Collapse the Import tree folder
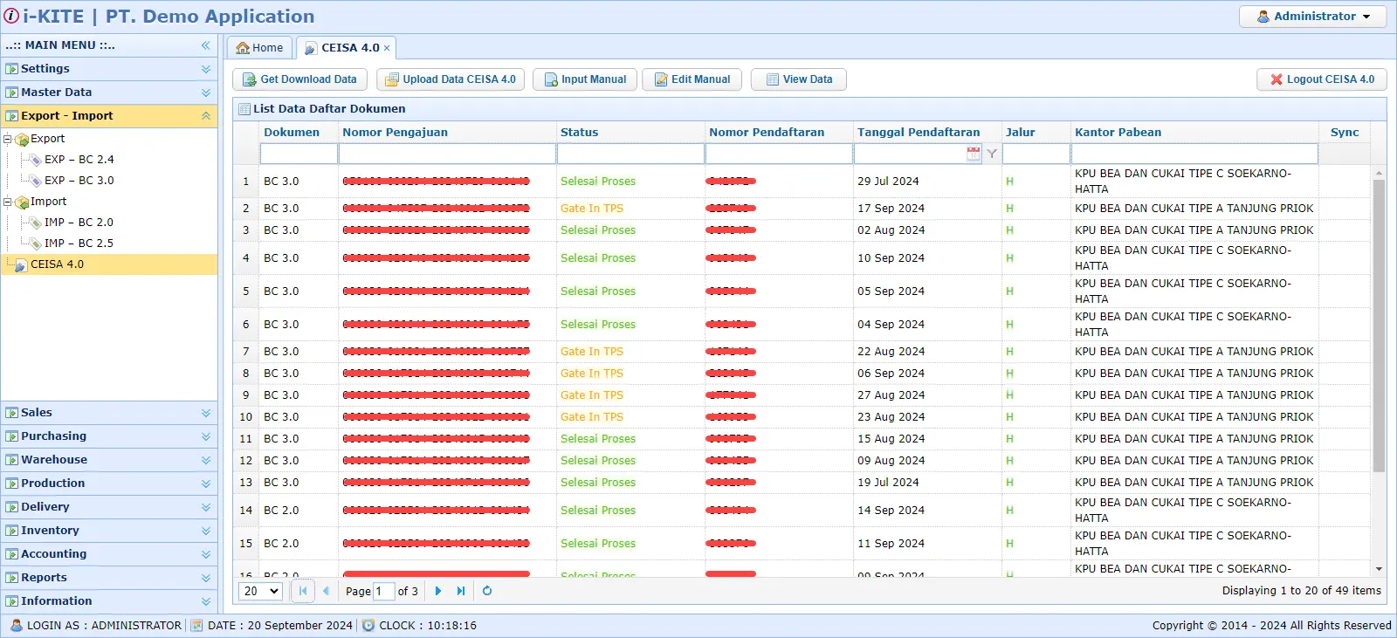This screenshot has width=1397, height=638. coord(8,202)
